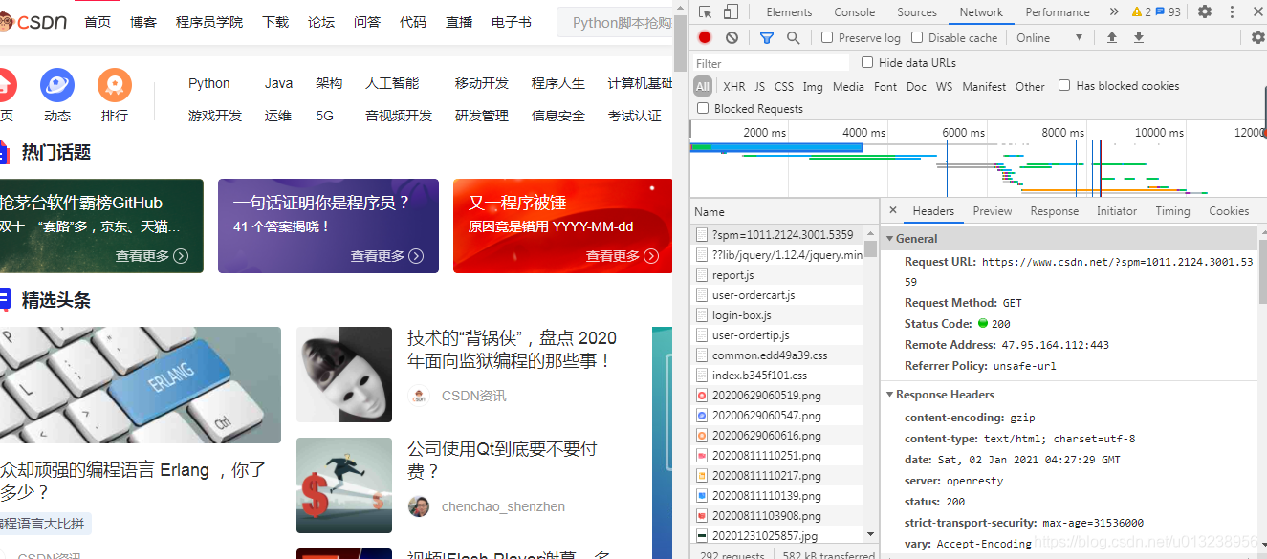
Task: Click arrow on 又一程序被锤 card
Action: (651, 256)
